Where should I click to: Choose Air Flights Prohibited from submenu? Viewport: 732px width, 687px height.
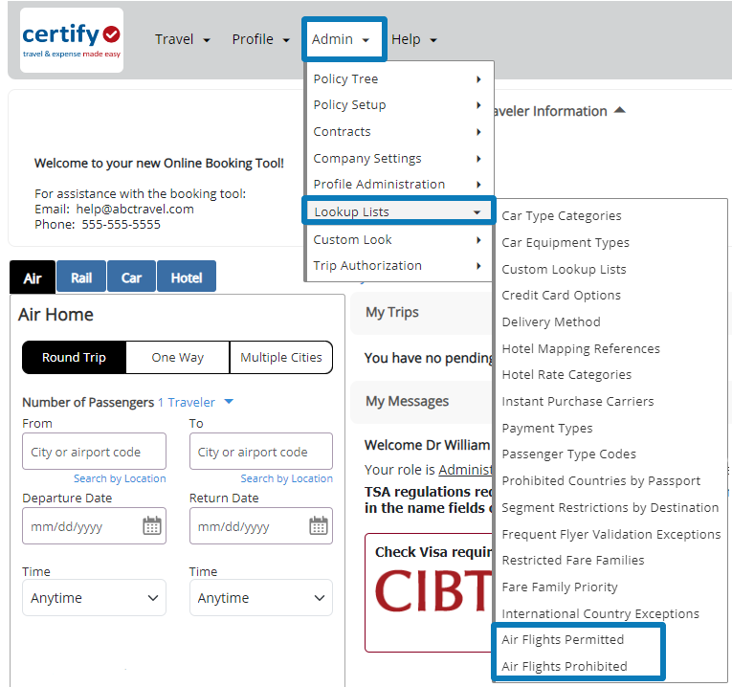pyautogui.click(x=565, y=666)
